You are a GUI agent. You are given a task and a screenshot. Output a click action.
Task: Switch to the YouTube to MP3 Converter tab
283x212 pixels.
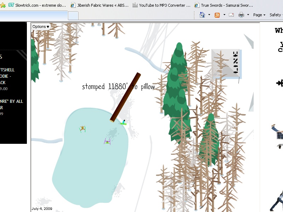point(162,5)
